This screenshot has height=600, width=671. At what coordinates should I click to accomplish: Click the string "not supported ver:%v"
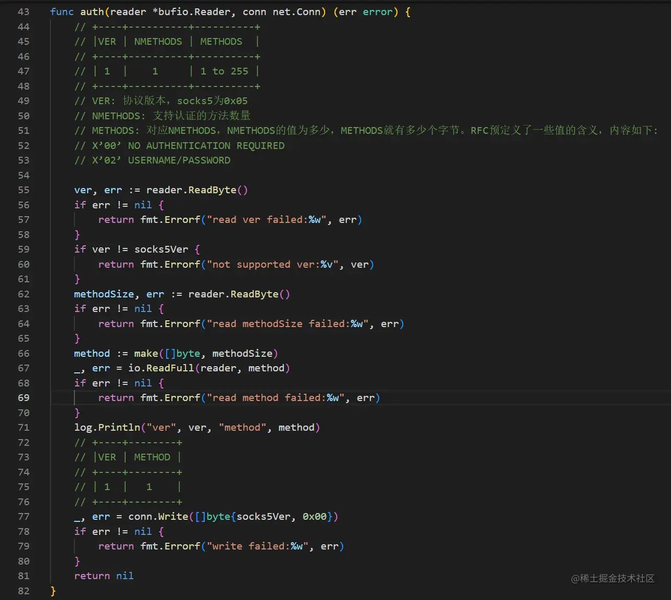(272, 265)
